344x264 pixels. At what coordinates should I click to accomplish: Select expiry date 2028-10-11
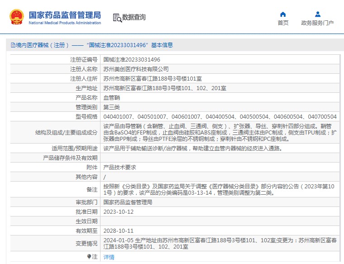[119, 231]
